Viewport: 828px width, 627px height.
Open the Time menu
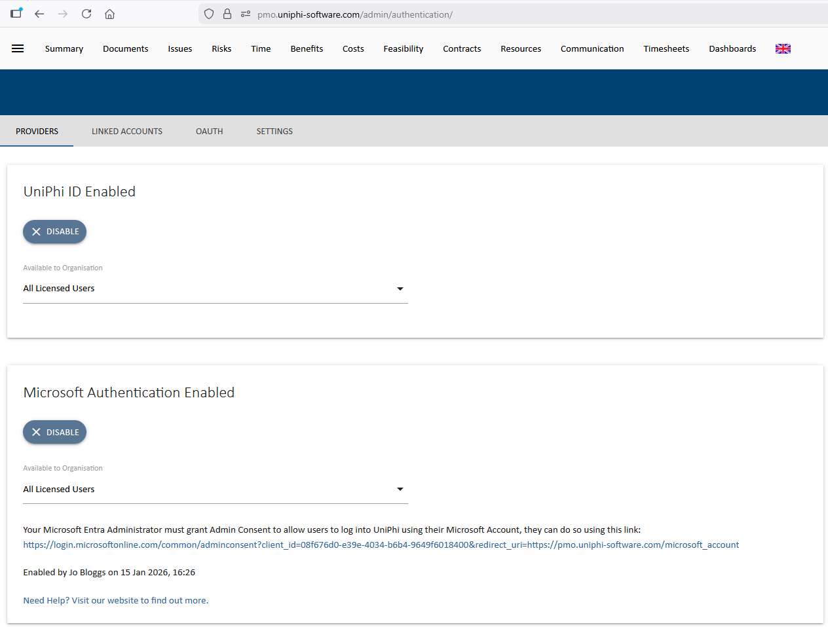pos(261,48)
